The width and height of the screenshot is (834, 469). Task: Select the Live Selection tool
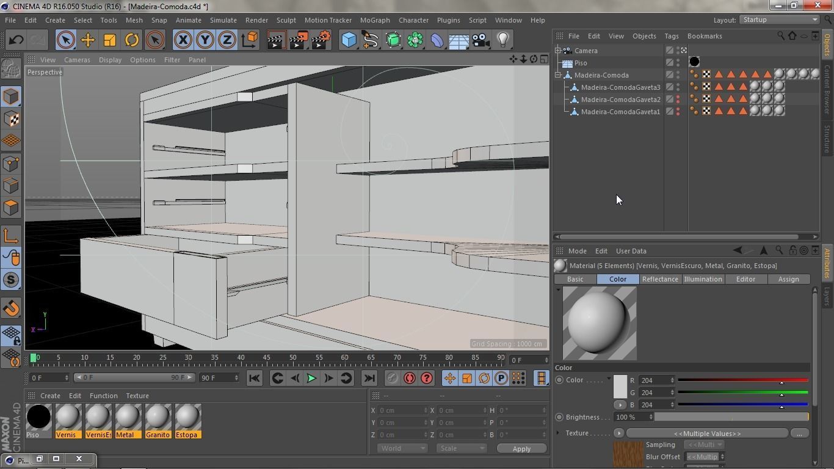pyautogui.click(x=65, y=40)
